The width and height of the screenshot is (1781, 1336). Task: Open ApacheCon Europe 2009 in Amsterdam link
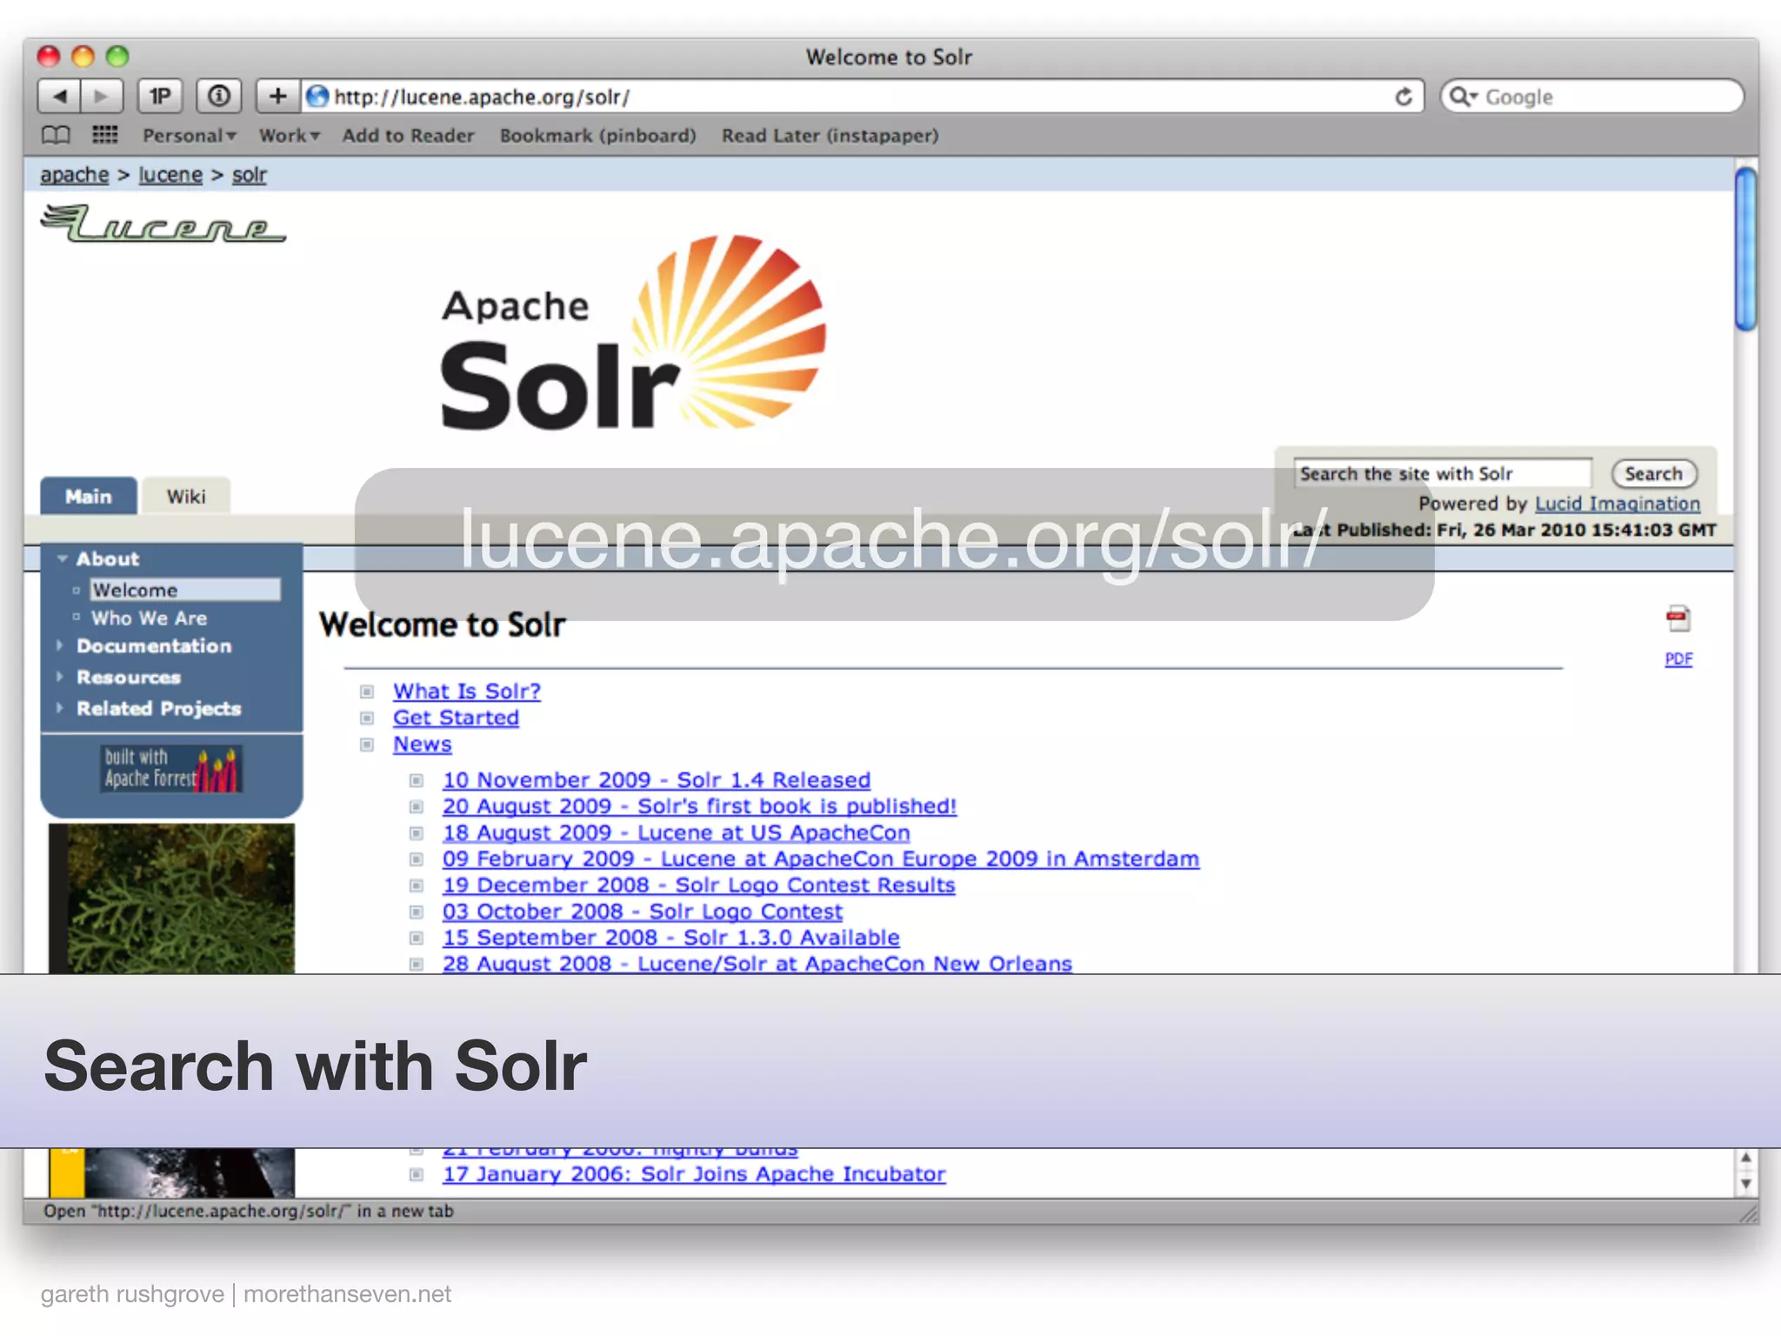click(x=820, y=858)
